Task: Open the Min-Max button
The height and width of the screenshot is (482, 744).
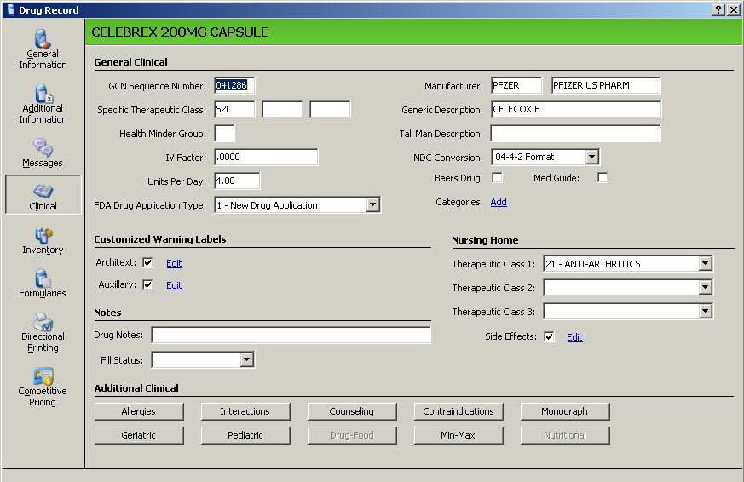Action: click(459, 435)
